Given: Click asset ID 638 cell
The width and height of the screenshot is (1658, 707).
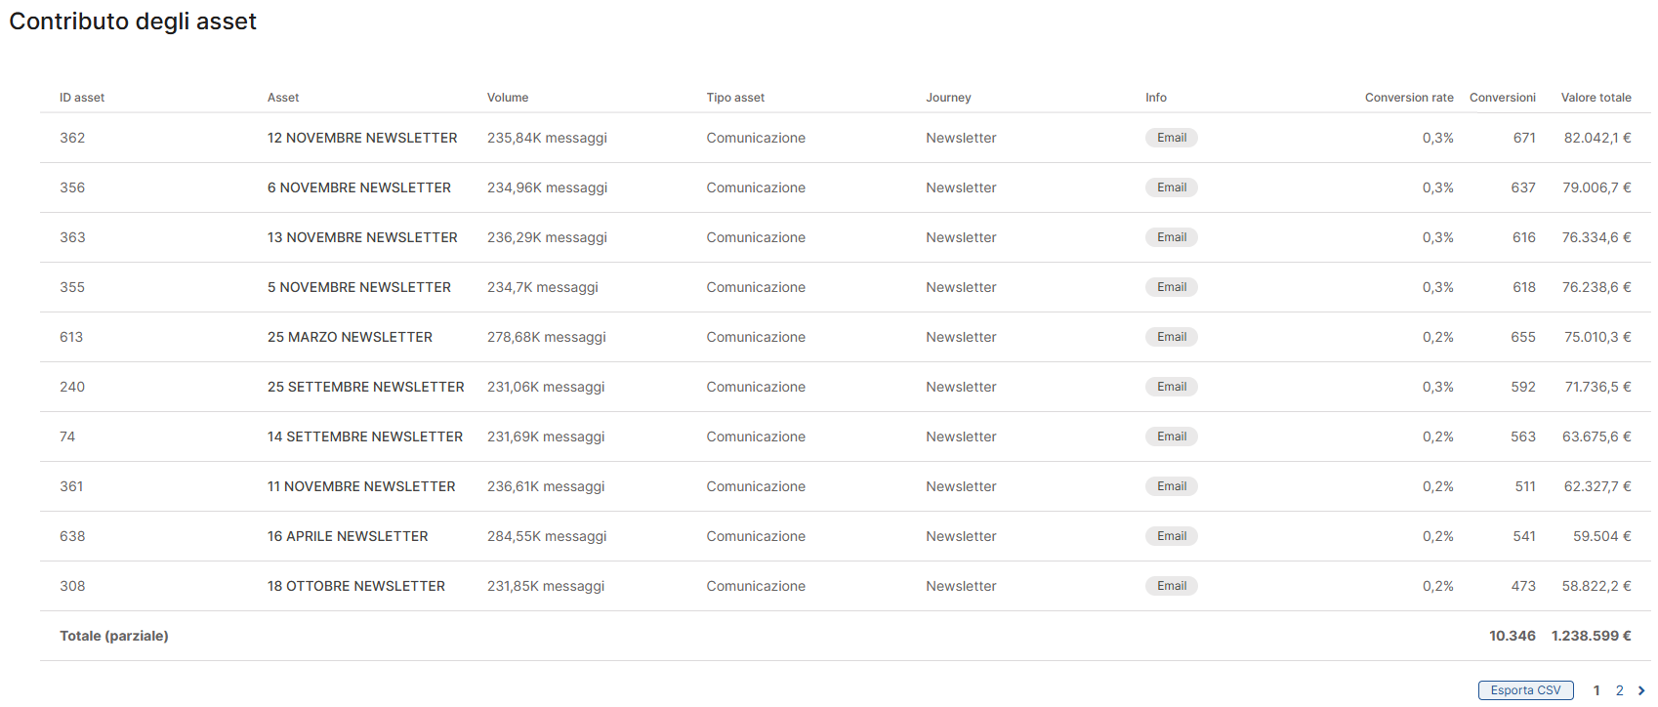Looking at the screenshot, I should click(x=72, y=536).
